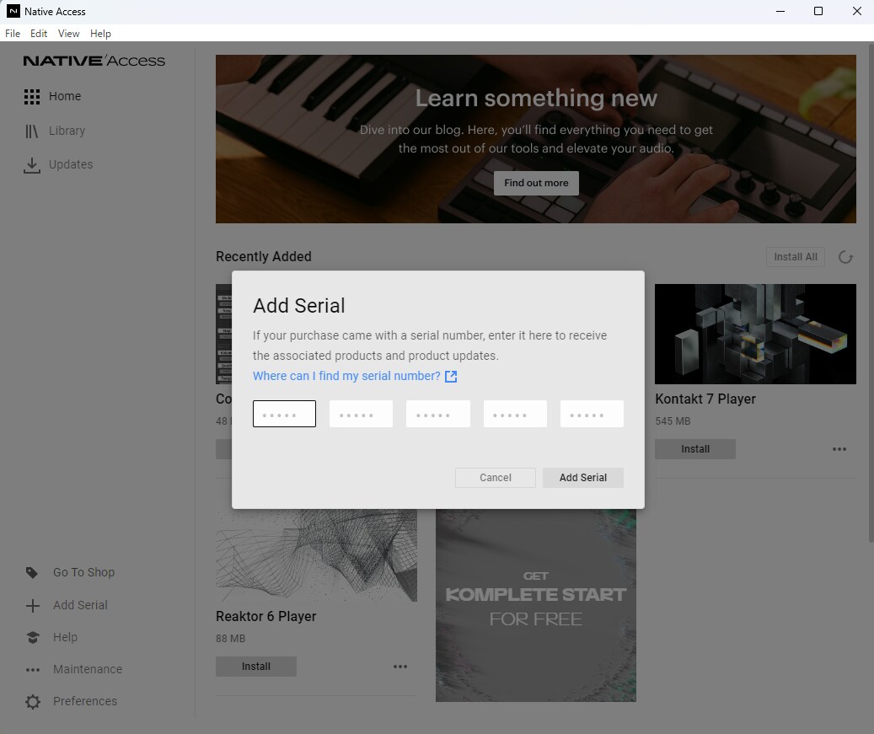
Task: Follow the 'Where can I find my serial number?' link
Action: pyautogui.click(x=346, y=376)
